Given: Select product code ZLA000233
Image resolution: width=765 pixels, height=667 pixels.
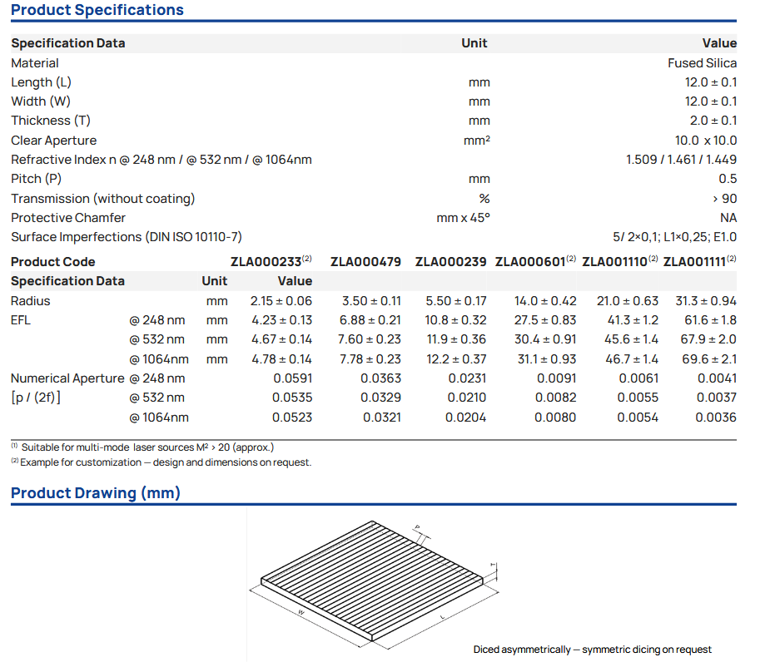Looking at the screenshot, I should [x=266, y=262].
